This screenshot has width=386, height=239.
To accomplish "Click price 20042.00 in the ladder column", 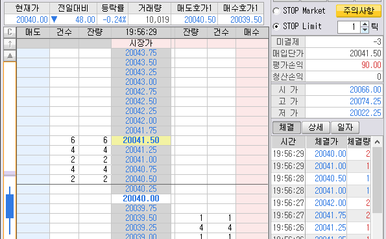I will point(141,120).
